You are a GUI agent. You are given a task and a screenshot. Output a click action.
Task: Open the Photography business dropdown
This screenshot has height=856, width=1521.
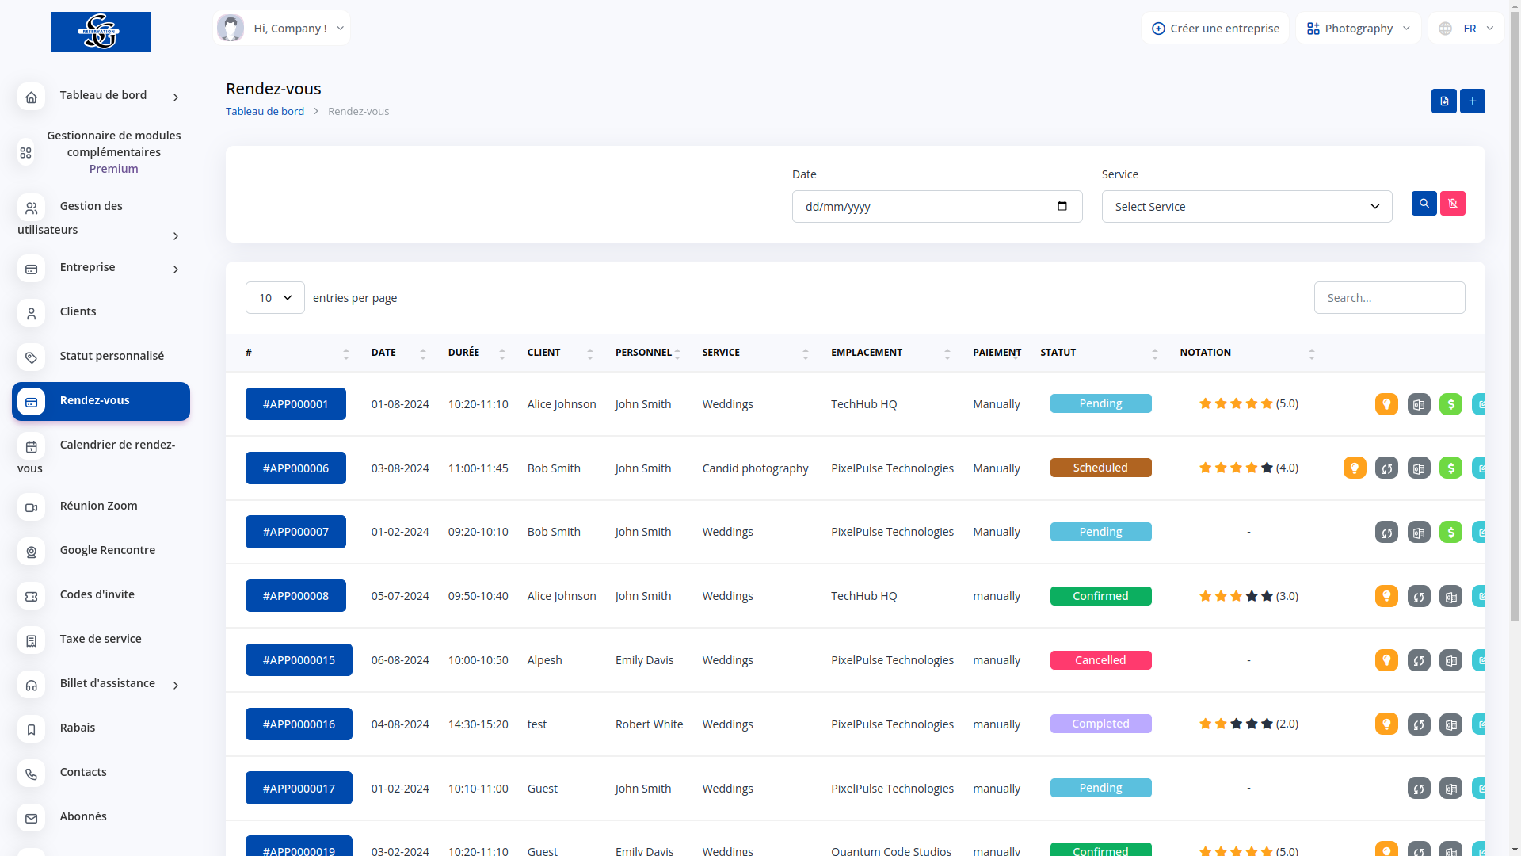pyautogui.click(x=1358, y=29)
